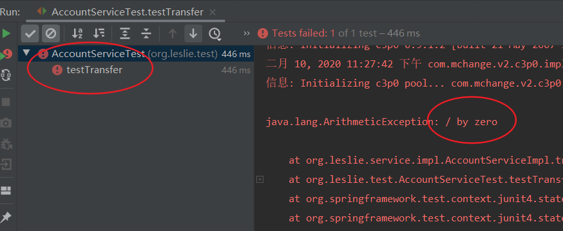Click the camera dump threads icon
The image size is (563, 231).
6,123
